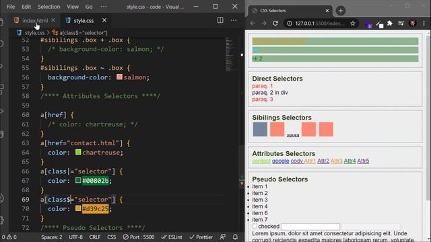The height and width of the screenshot is (242, 431).
Task: Select the CSS Selectors browser tab
Action: tap(290, 11)
